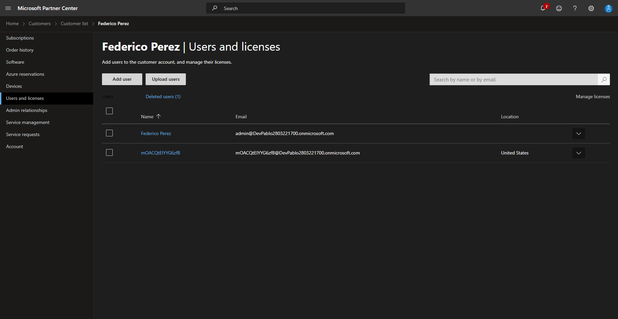
Task: Open Service management in the sidebar
Action: coord(47,122)
